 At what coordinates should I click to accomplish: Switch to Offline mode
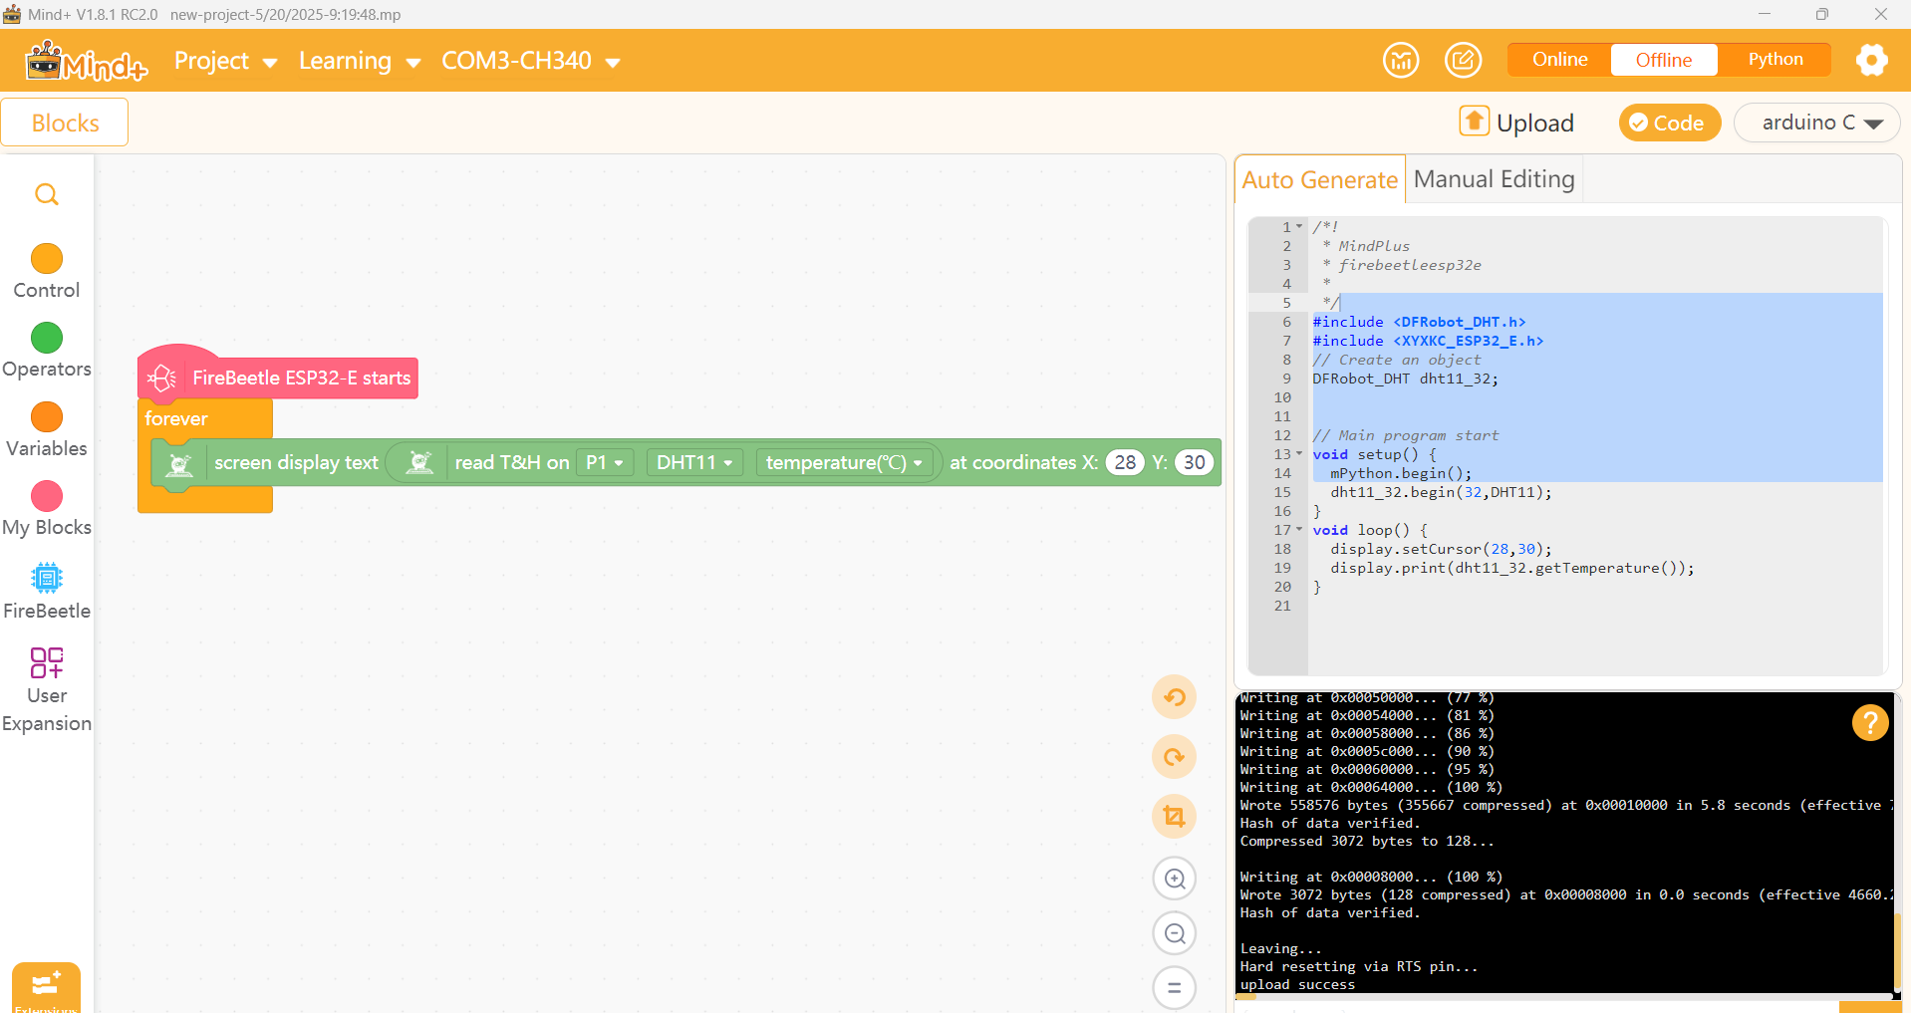pos(1663,60)
